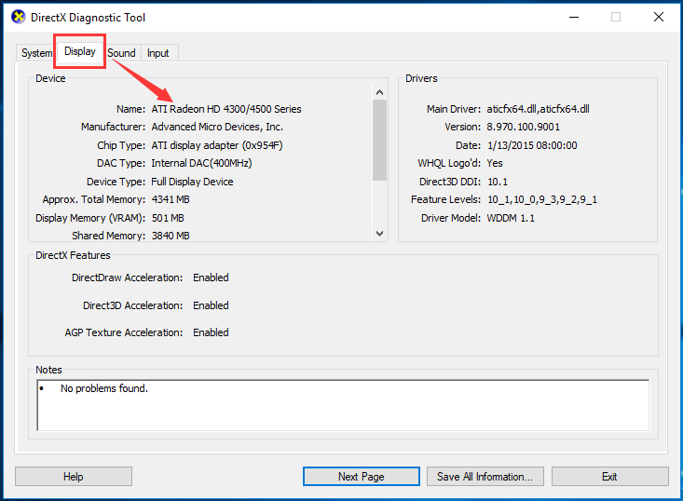Image resolution: width=683 pixels, height=501 pixels.
Task: Click feature levels 10_1,10_0,9_3,9_2,9_1
Action: click(542, 199)
